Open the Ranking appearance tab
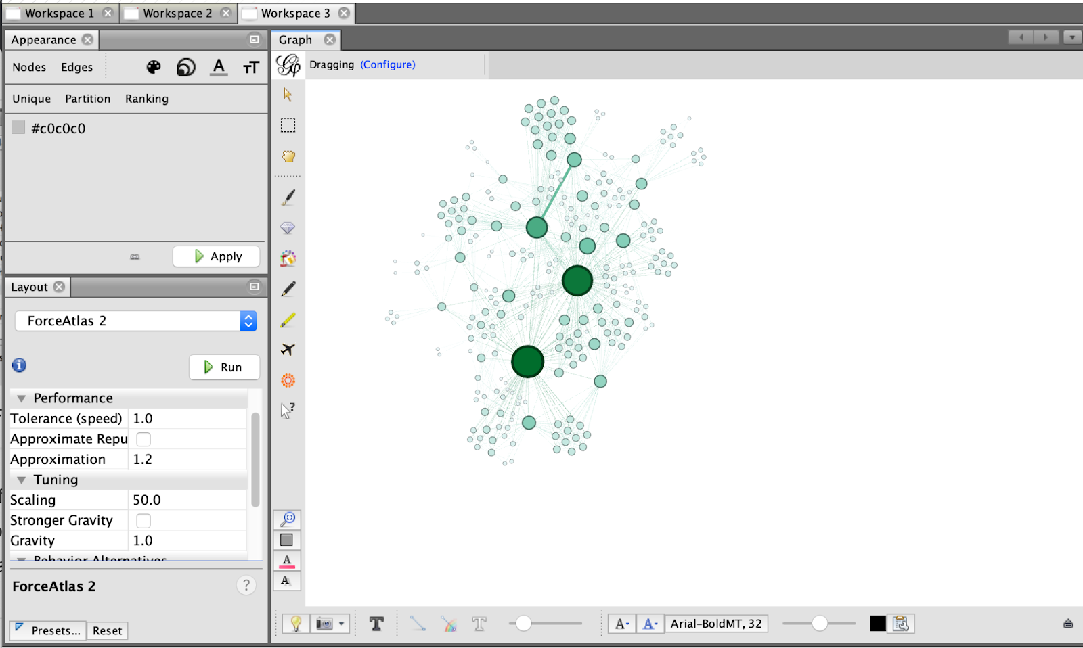The height and width of the screenshot is (648, 1083). coord(147,99)
